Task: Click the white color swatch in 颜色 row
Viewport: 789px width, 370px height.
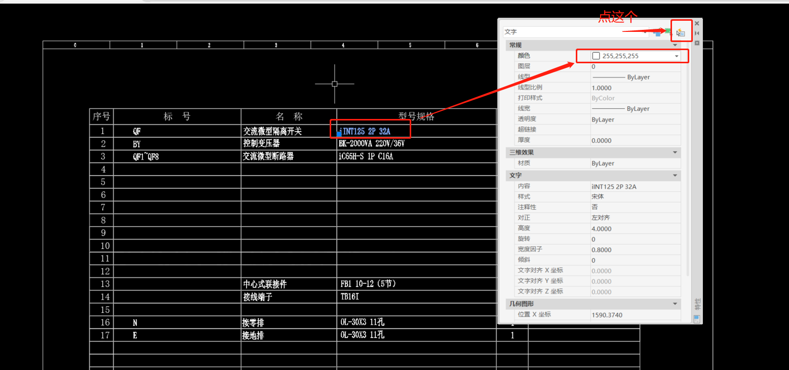Action: [x=596, y=56]
